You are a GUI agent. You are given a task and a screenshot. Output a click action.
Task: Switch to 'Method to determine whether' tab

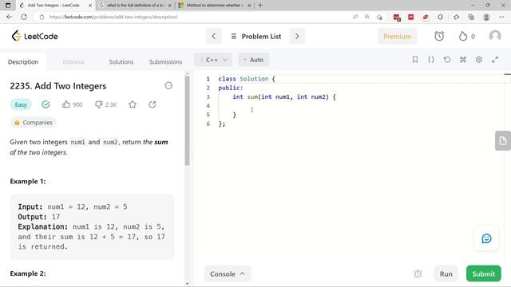(x=215, y=6)
